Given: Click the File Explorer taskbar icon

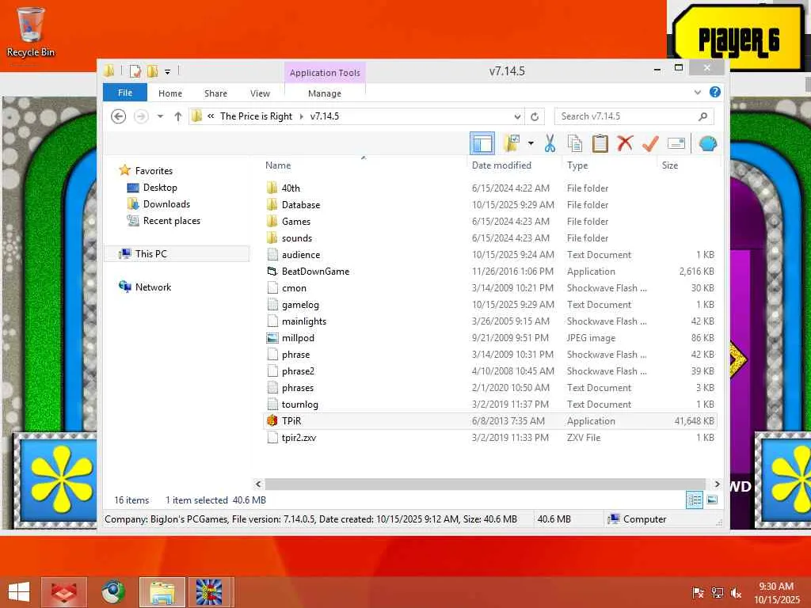Looking at the screenshot, I should [x=162, y=592].
